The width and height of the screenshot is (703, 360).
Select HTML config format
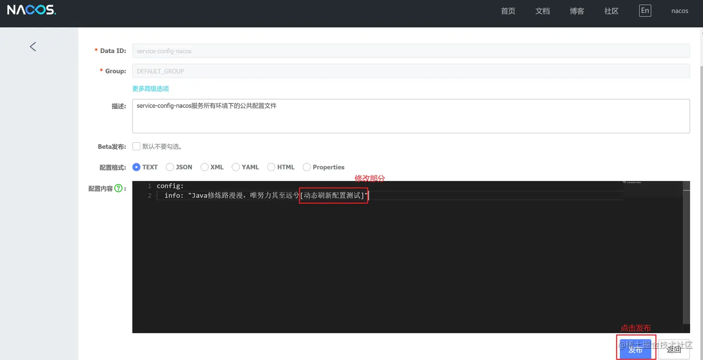tap(271, 167)
